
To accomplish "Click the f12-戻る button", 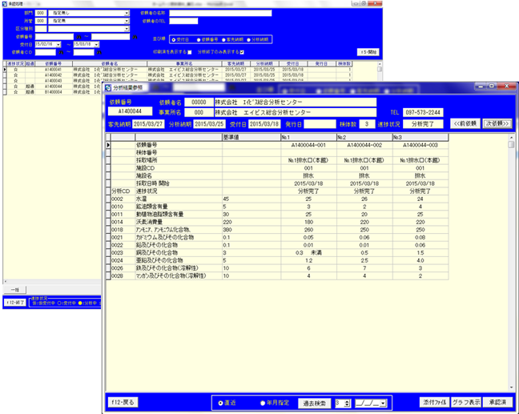I will click(123, 403).
